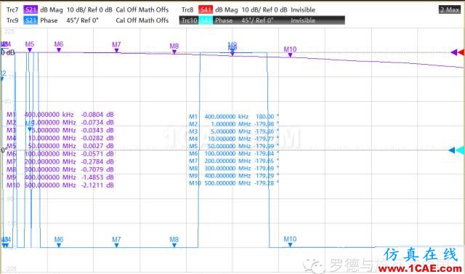Select purple M7 marker at 200 MHz
Screen dimensions: 465x274
pos(116,51)
